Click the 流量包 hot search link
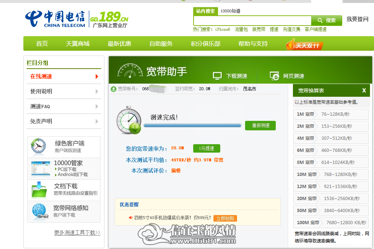Viewport: 374px width, 249px height. [x=241, y=29]
